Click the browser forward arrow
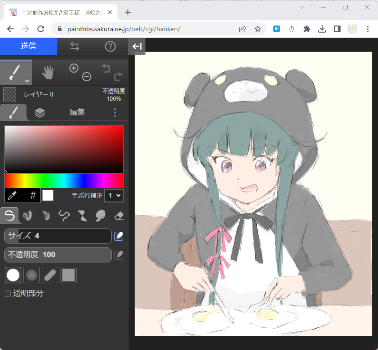Image resolution: width=378 pixels, height=350 pixels. pyautogui.click(x=25, y=29)
